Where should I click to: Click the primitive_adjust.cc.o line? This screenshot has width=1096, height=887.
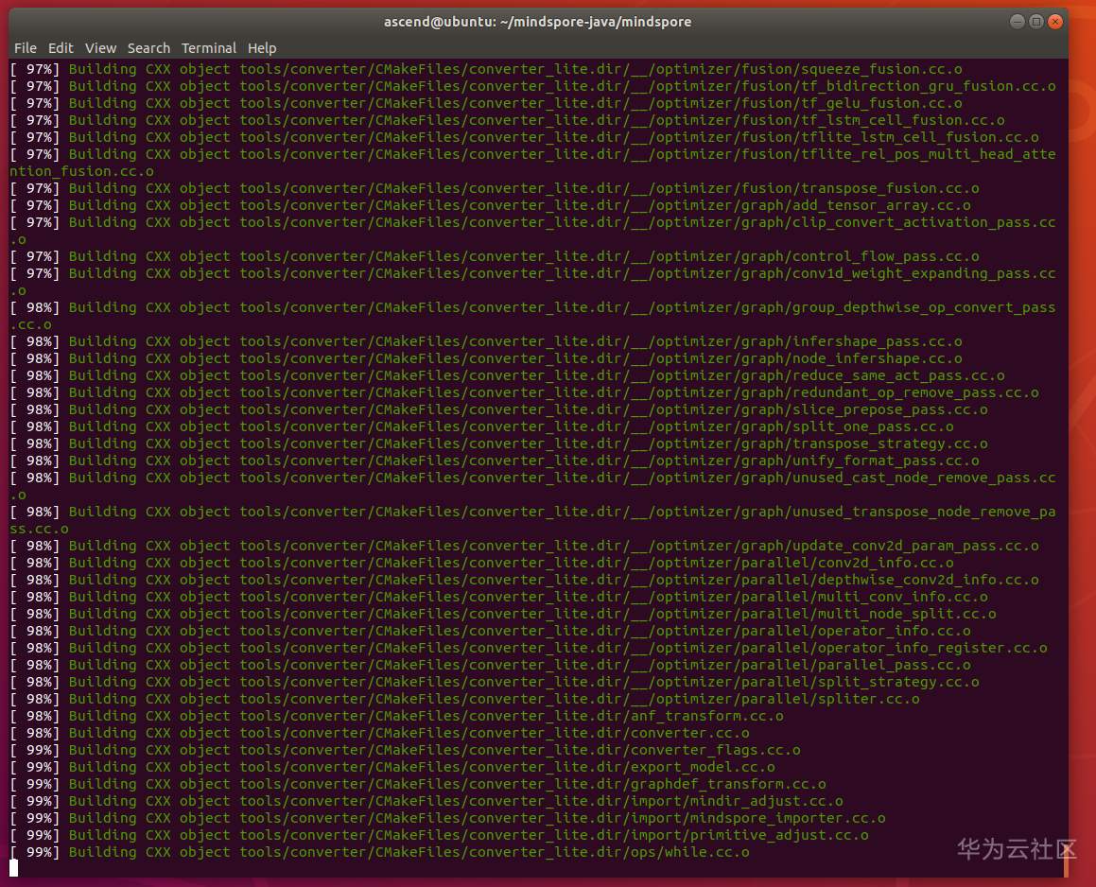pyautogui.click(x=439, y=835)
